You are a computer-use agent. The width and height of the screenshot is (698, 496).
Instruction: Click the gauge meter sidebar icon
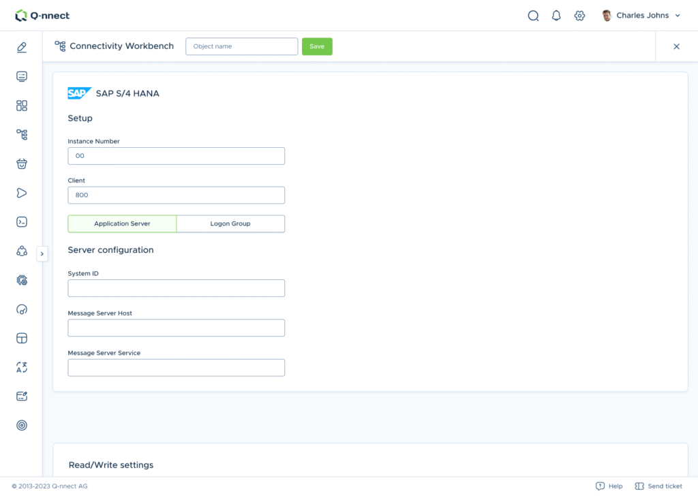point(21,309)
